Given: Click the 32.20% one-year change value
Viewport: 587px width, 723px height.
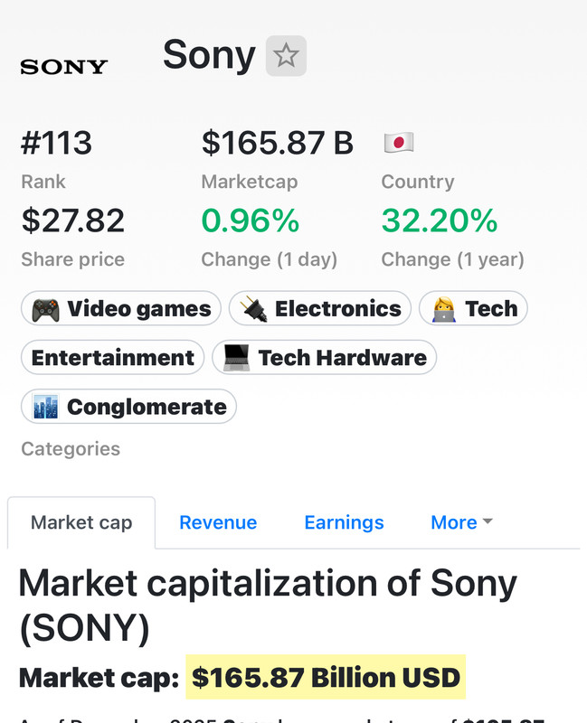Looking at the screenshot, I should click(x=440, y=221).
